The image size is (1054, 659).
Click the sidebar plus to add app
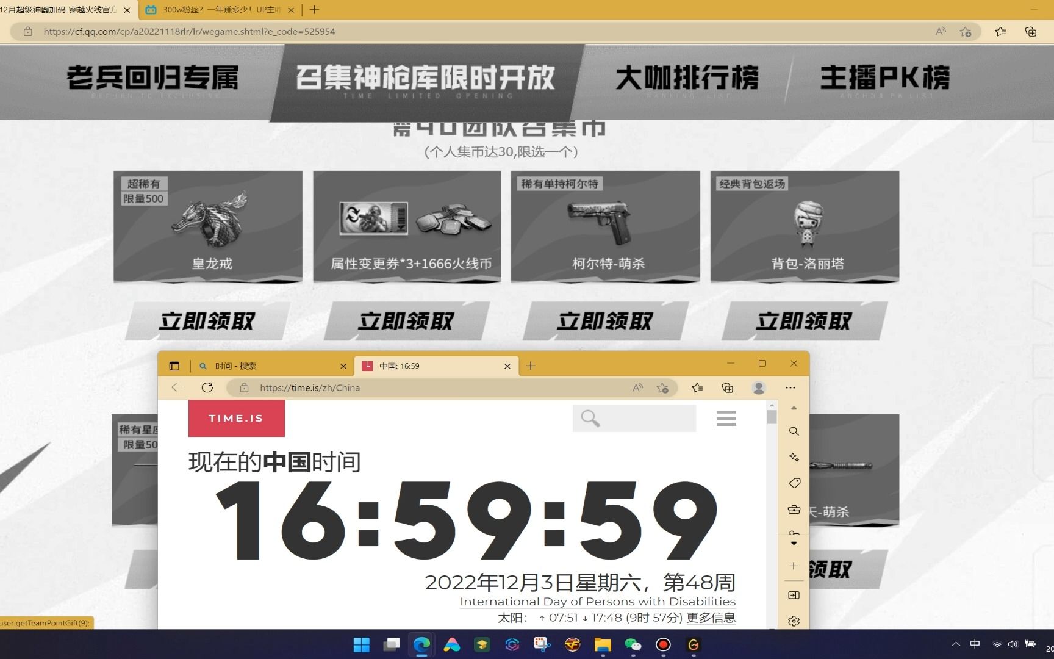pos(794,566)
